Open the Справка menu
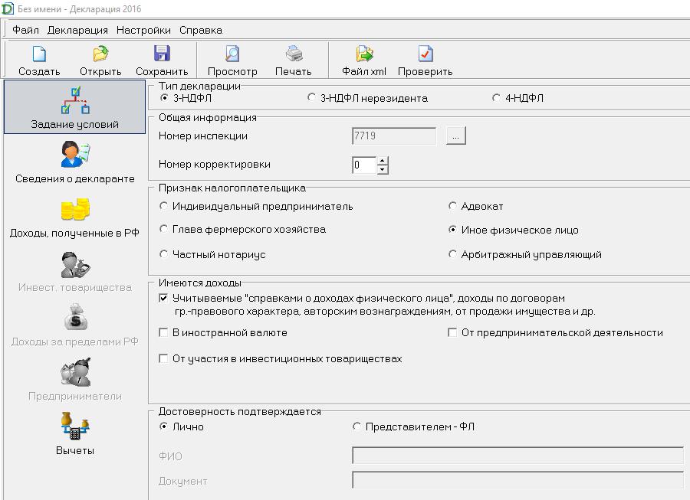Screen dimensions: 690x500 click(201, 31)
